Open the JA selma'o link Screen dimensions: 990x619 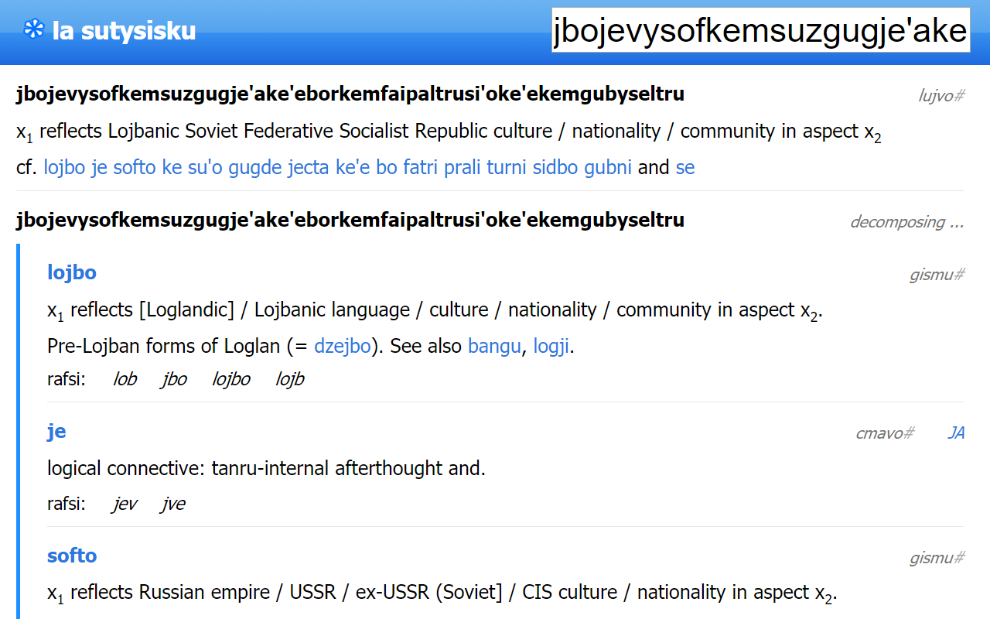956,433
